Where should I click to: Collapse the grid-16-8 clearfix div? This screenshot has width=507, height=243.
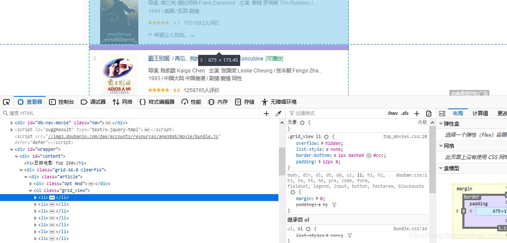[21, 170]
